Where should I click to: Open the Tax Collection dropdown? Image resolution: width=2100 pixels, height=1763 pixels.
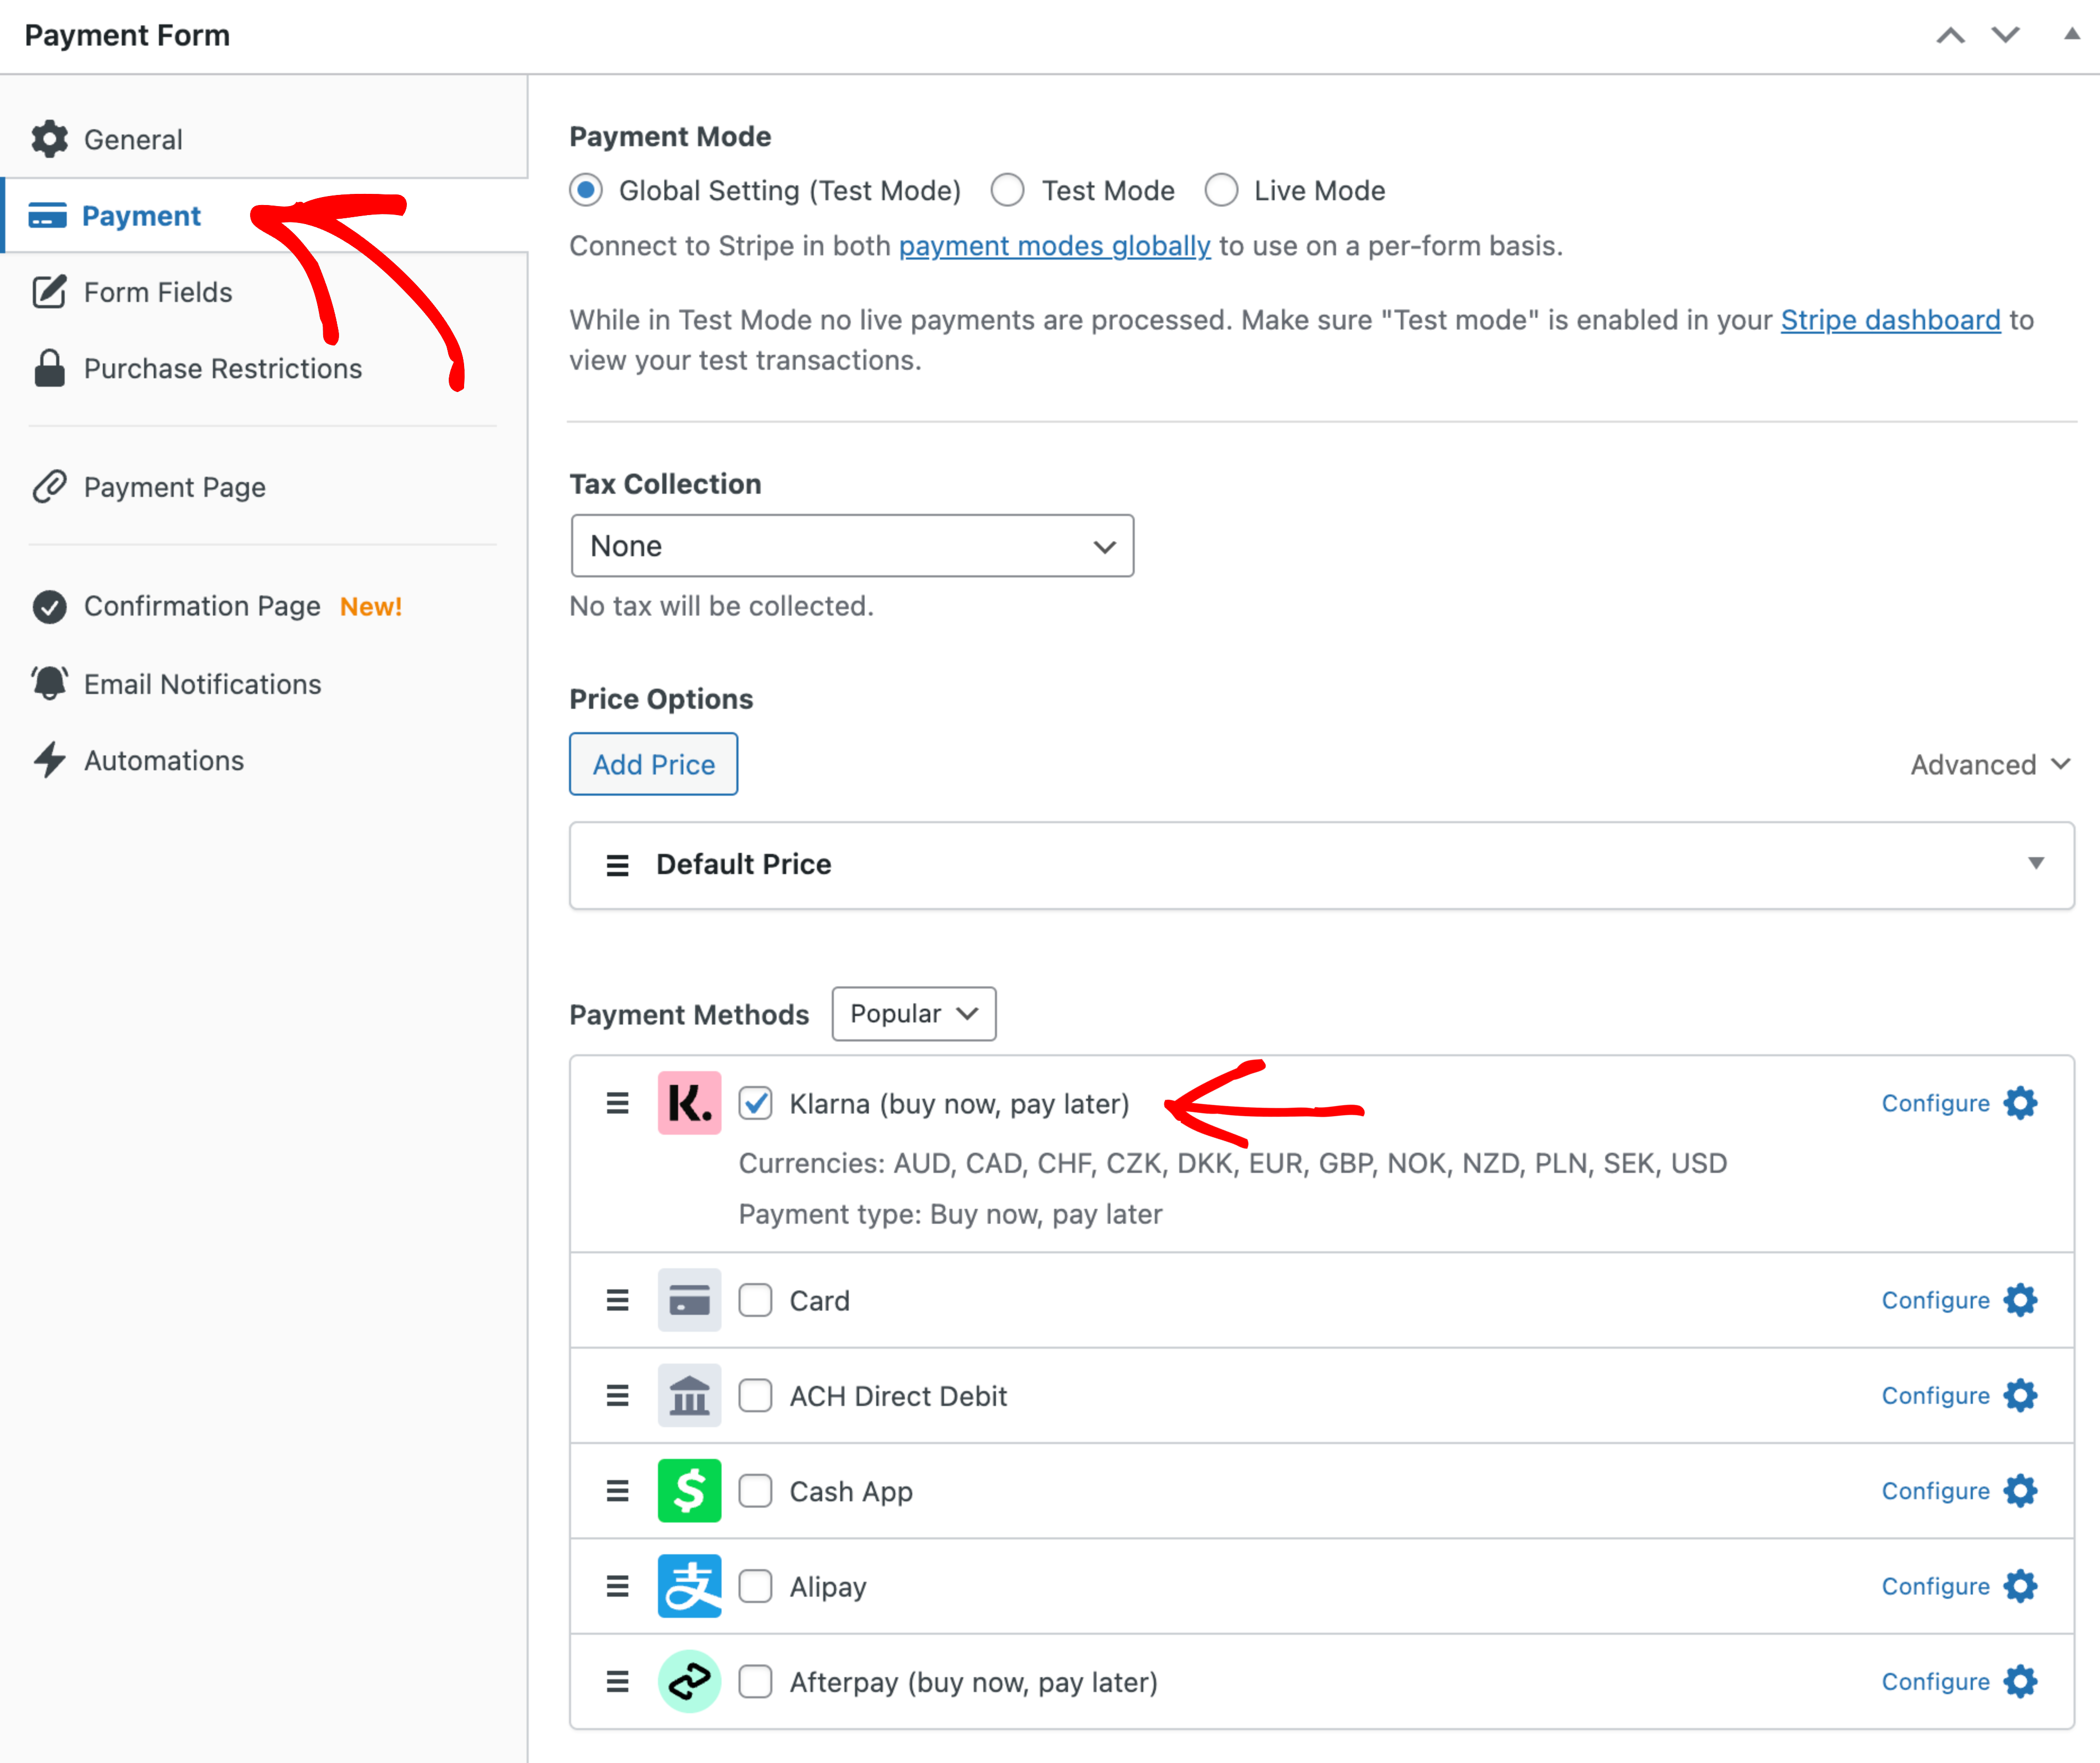(852, 546)
